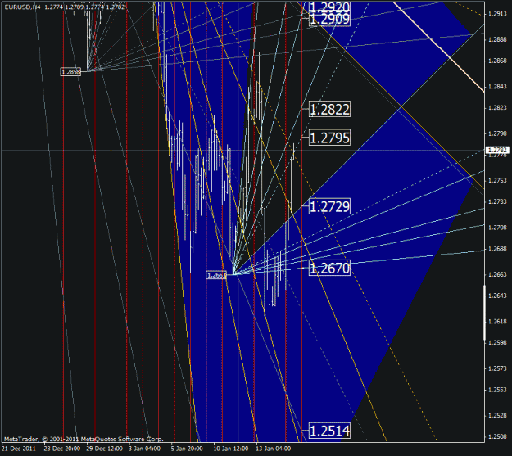Click the 1.2553 price axis value
The width and height of the screenshot is (512, 456).
pos(497,390)
